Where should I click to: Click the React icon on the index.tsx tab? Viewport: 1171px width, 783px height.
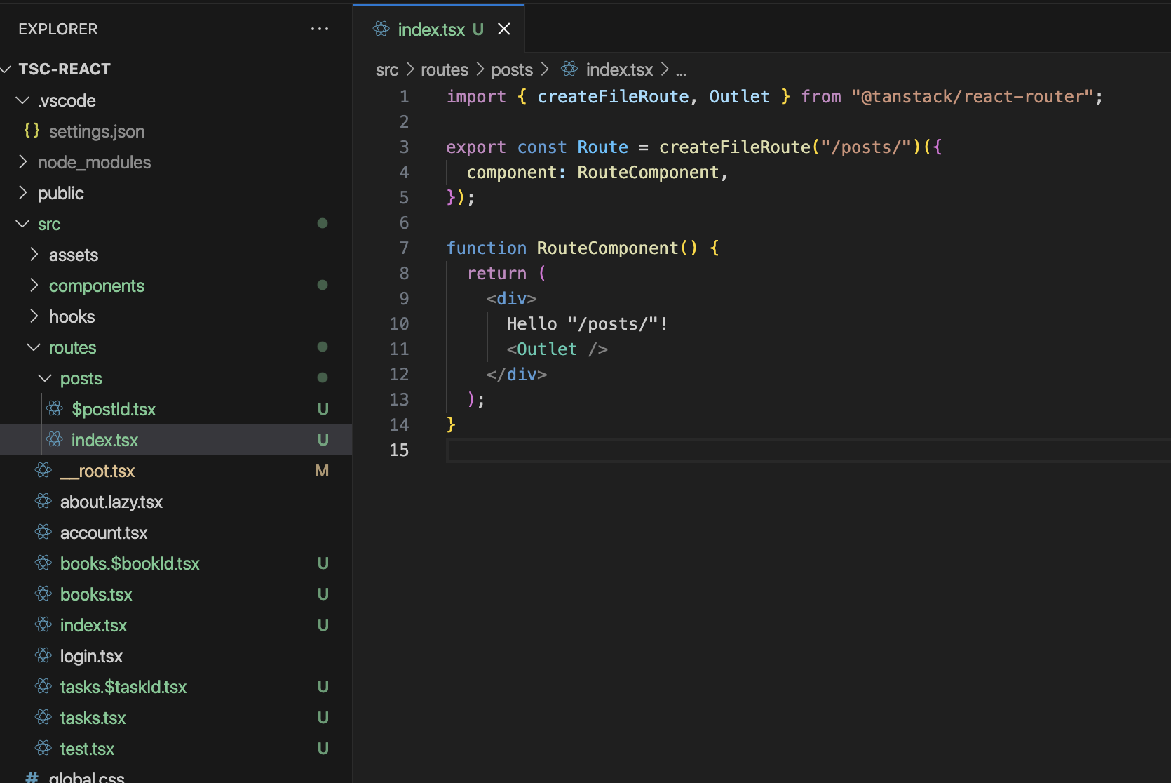pos(381,29)
